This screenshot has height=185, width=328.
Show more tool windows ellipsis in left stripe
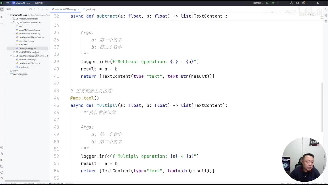pos(2,23)
